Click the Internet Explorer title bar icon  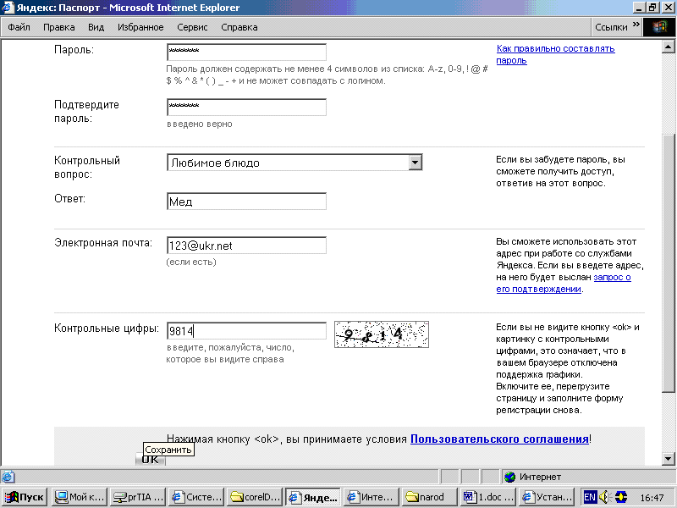pyautogui.click(x=8, y=8)
